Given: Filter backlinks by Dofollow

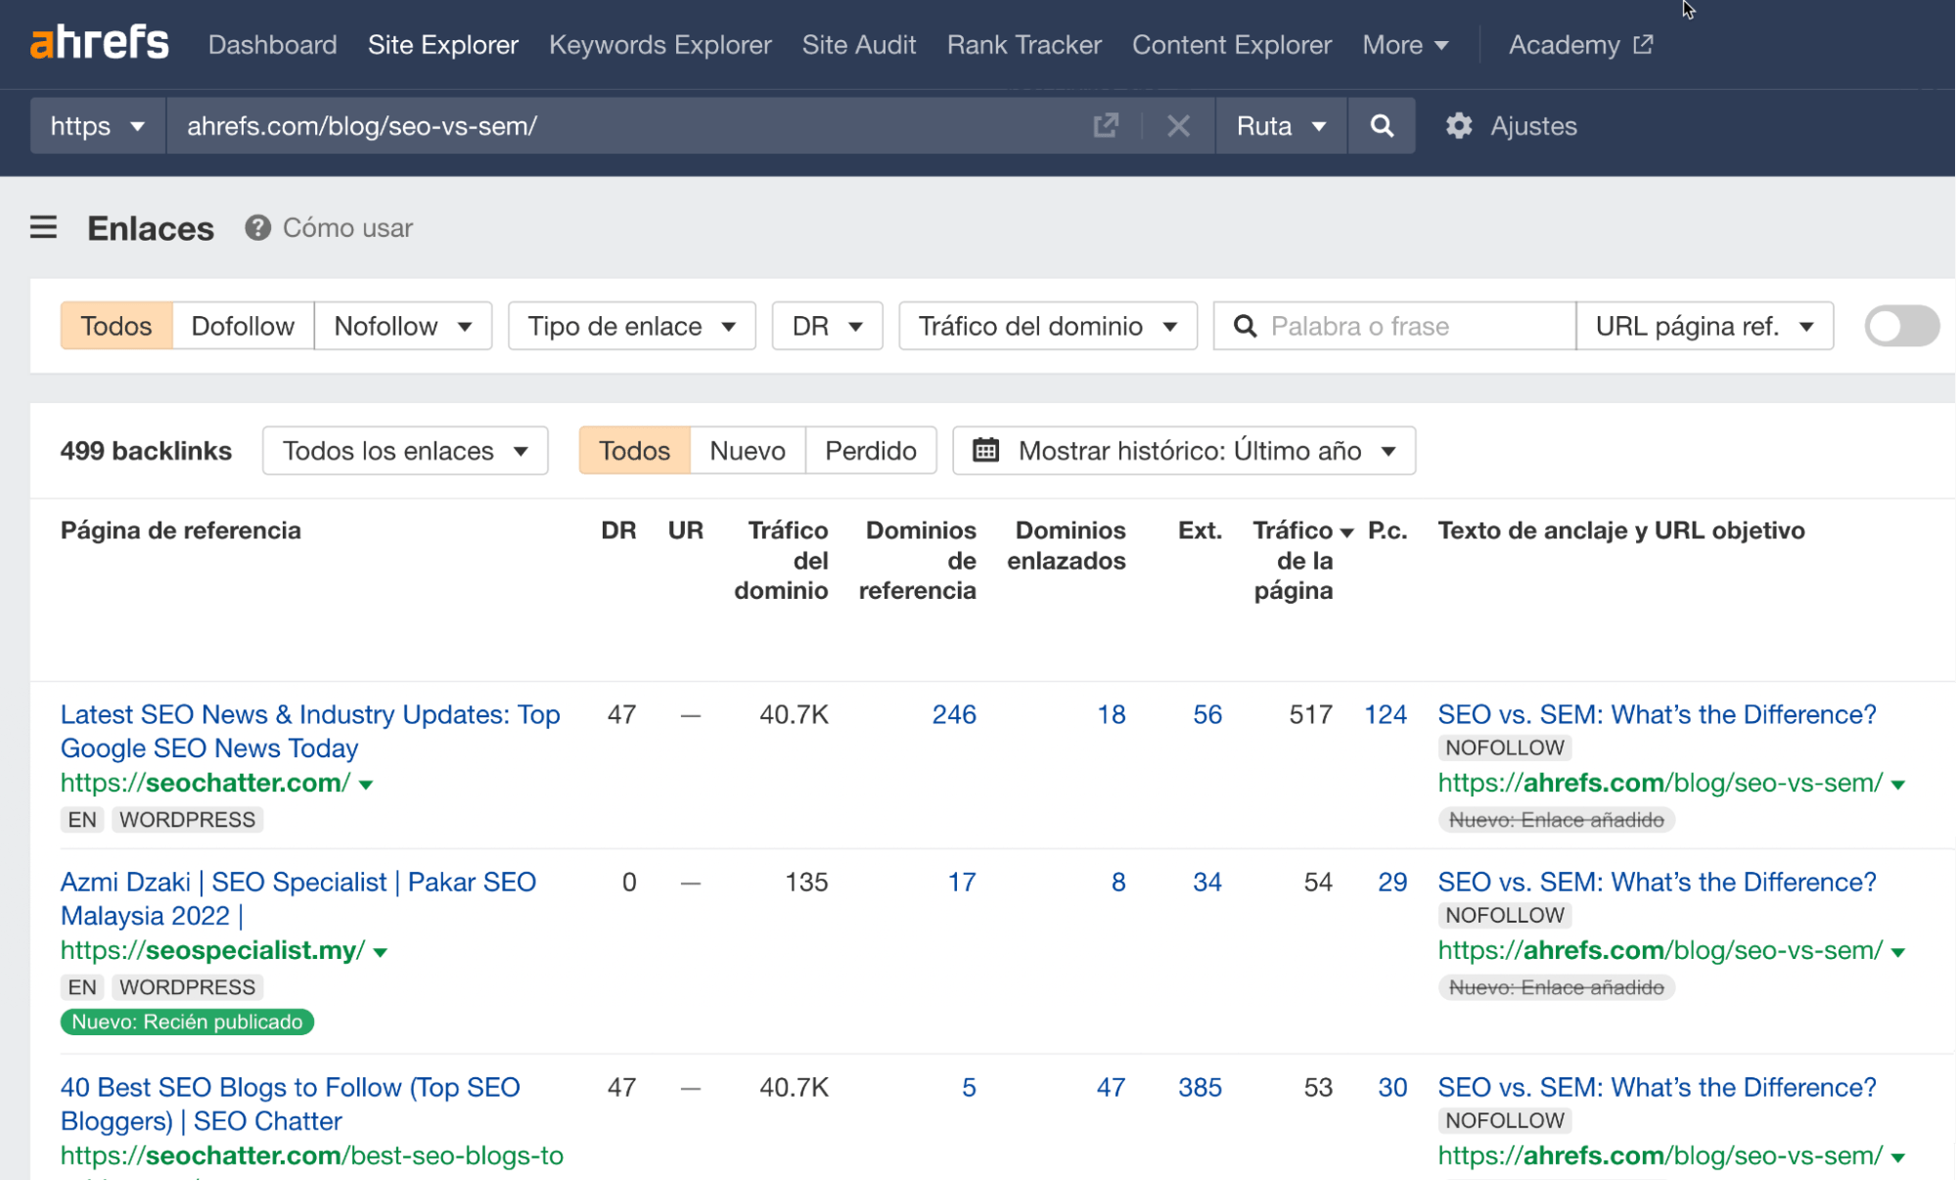Looking at the screenshot, I should [x=242, y=326].
